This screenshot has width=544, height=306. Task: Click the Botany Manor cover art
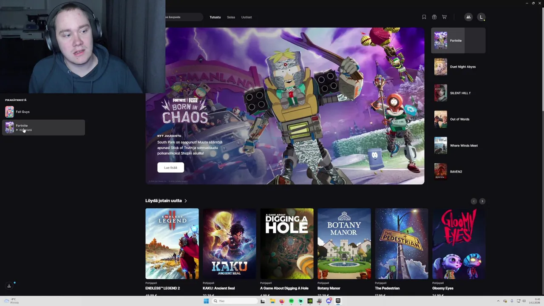(x=344, y=244)
